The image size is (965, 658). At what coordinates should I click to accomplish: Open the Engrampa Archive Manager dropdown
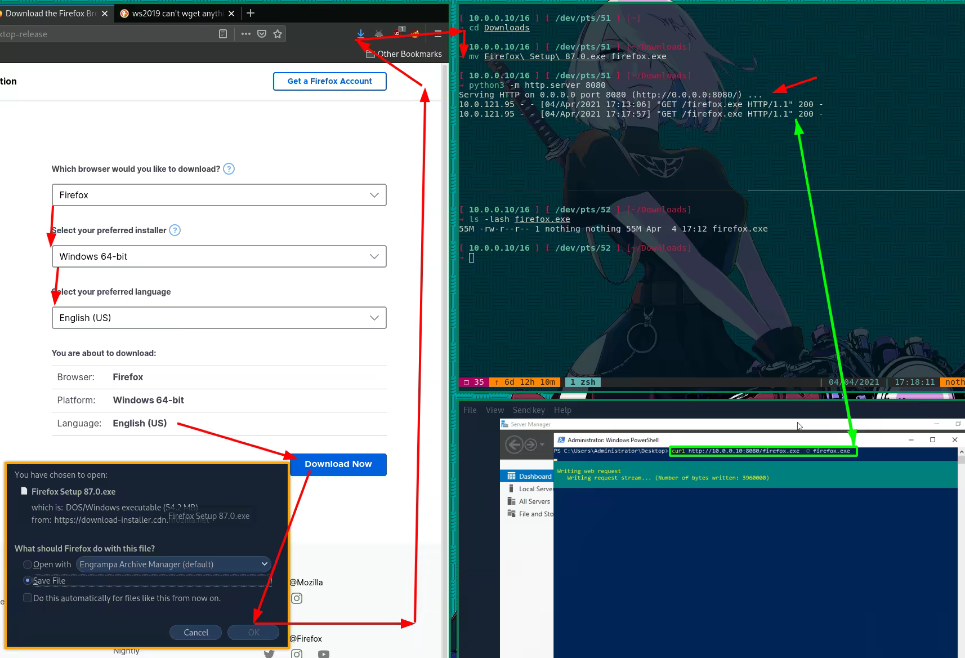coord(173,564)
